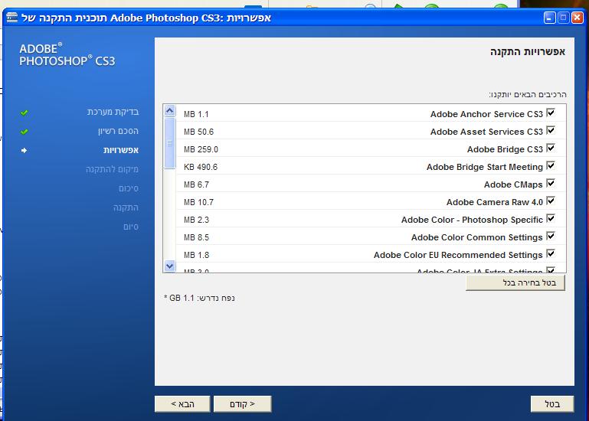Viewport: 589px width, 421px height.
Task: Toggle Adobe Bridge Start Meeting checkbox
Action: [x=551, y=165]
